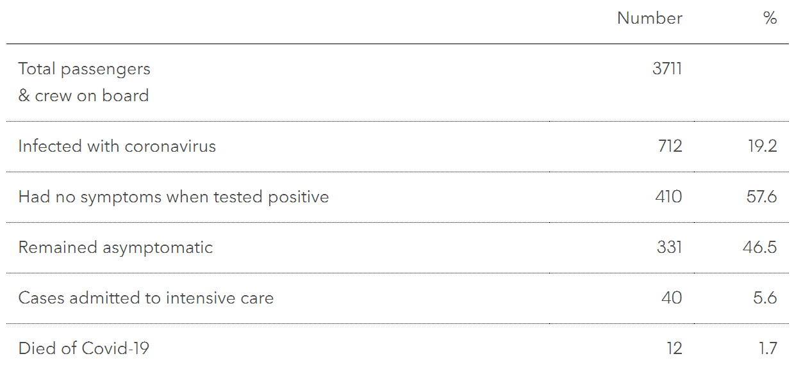
Task: Click the Number column header
Action: [x=649, y=18]
